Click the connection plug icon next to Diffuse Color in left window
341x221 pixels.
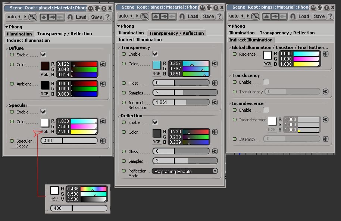coord(103,64)
